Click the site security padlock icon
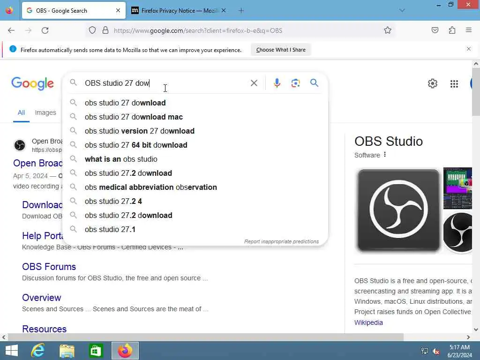Screen dimensions: 480x360 (x=105, y=30)
